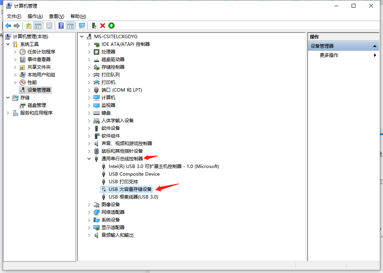Click the Up one level folder icon
The image size is (383, 273).
(x=29, y=26)
